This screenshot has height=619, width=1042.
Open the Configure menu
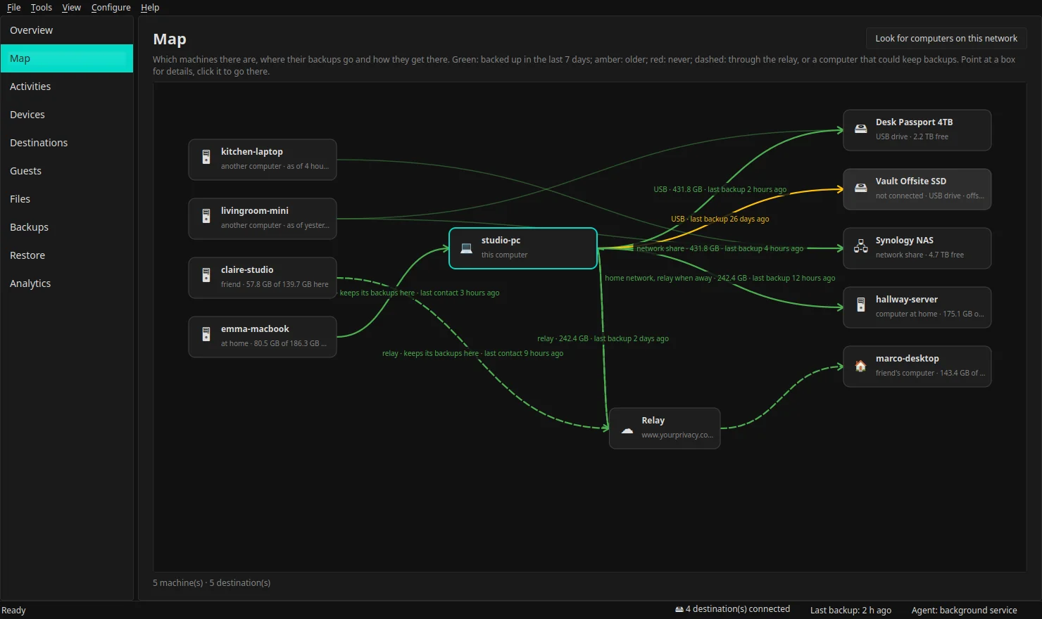coord(111,7)
